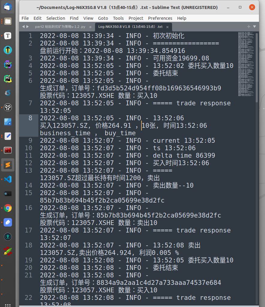Click the unsaved dot on part2 tab
Image resolution: width=265 pixels, height=307 pixels.
90,27
